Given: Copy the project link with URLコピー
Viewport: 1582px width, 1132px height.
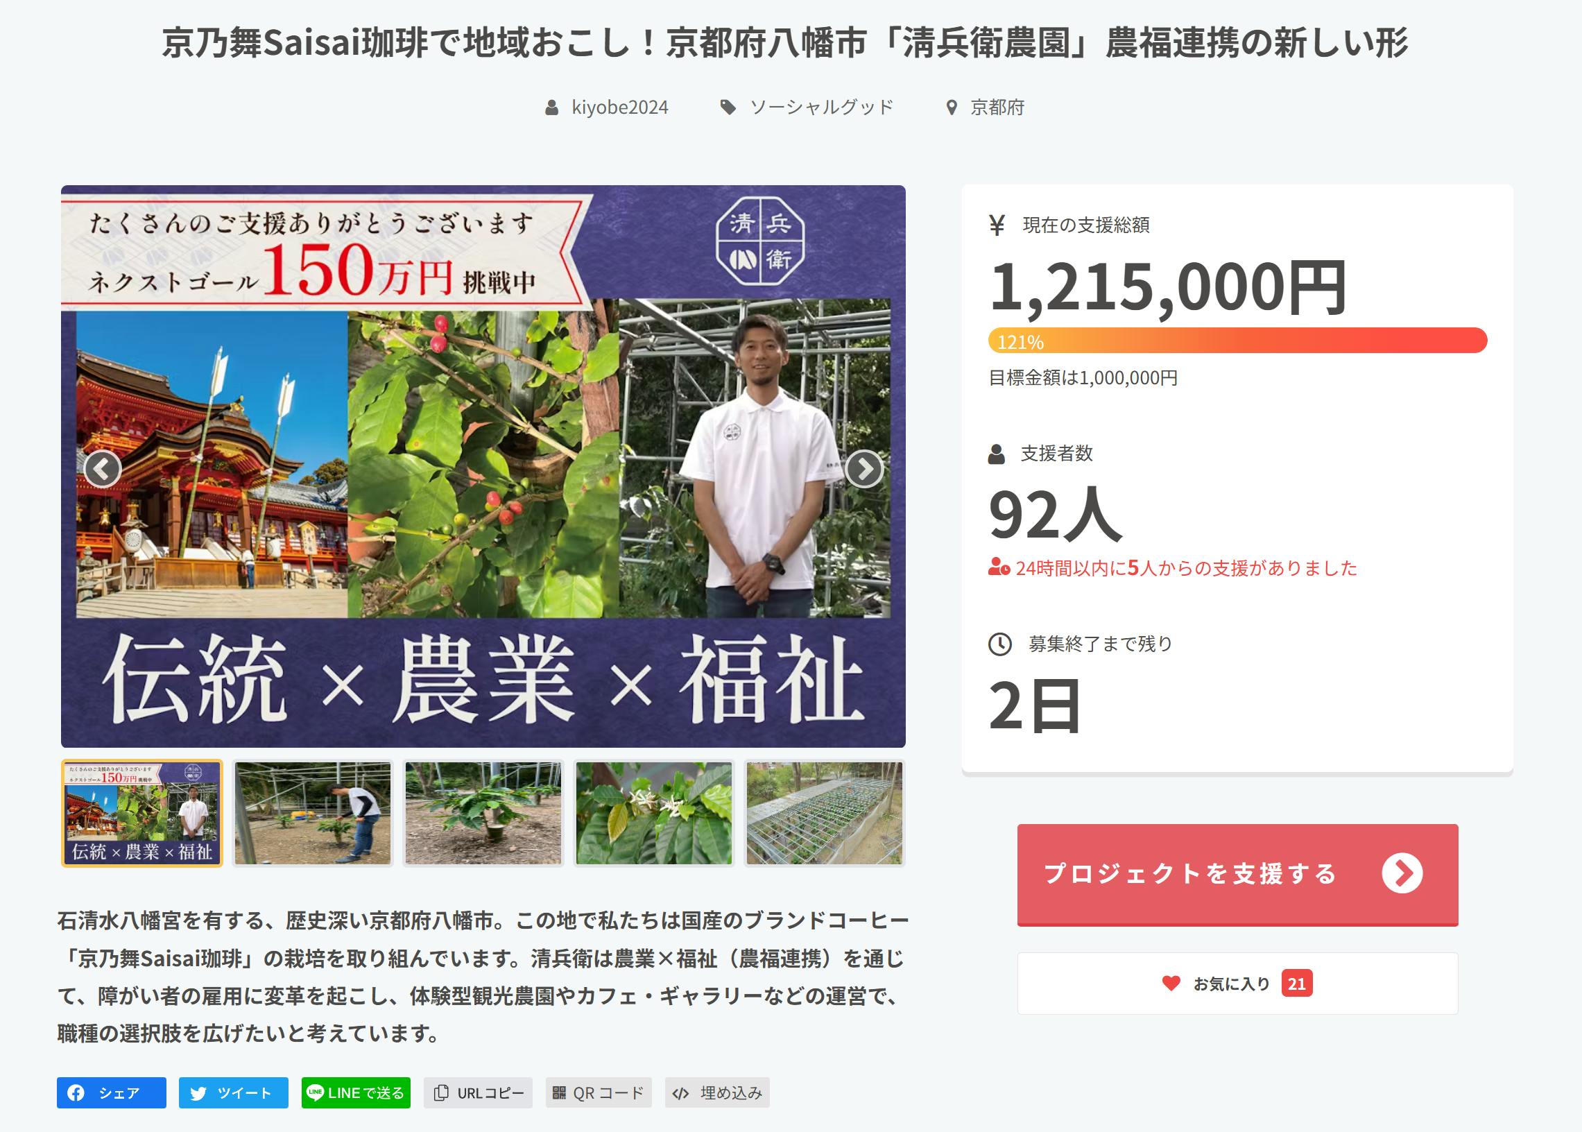Looking at the screenshot, I should point(478,1092).
